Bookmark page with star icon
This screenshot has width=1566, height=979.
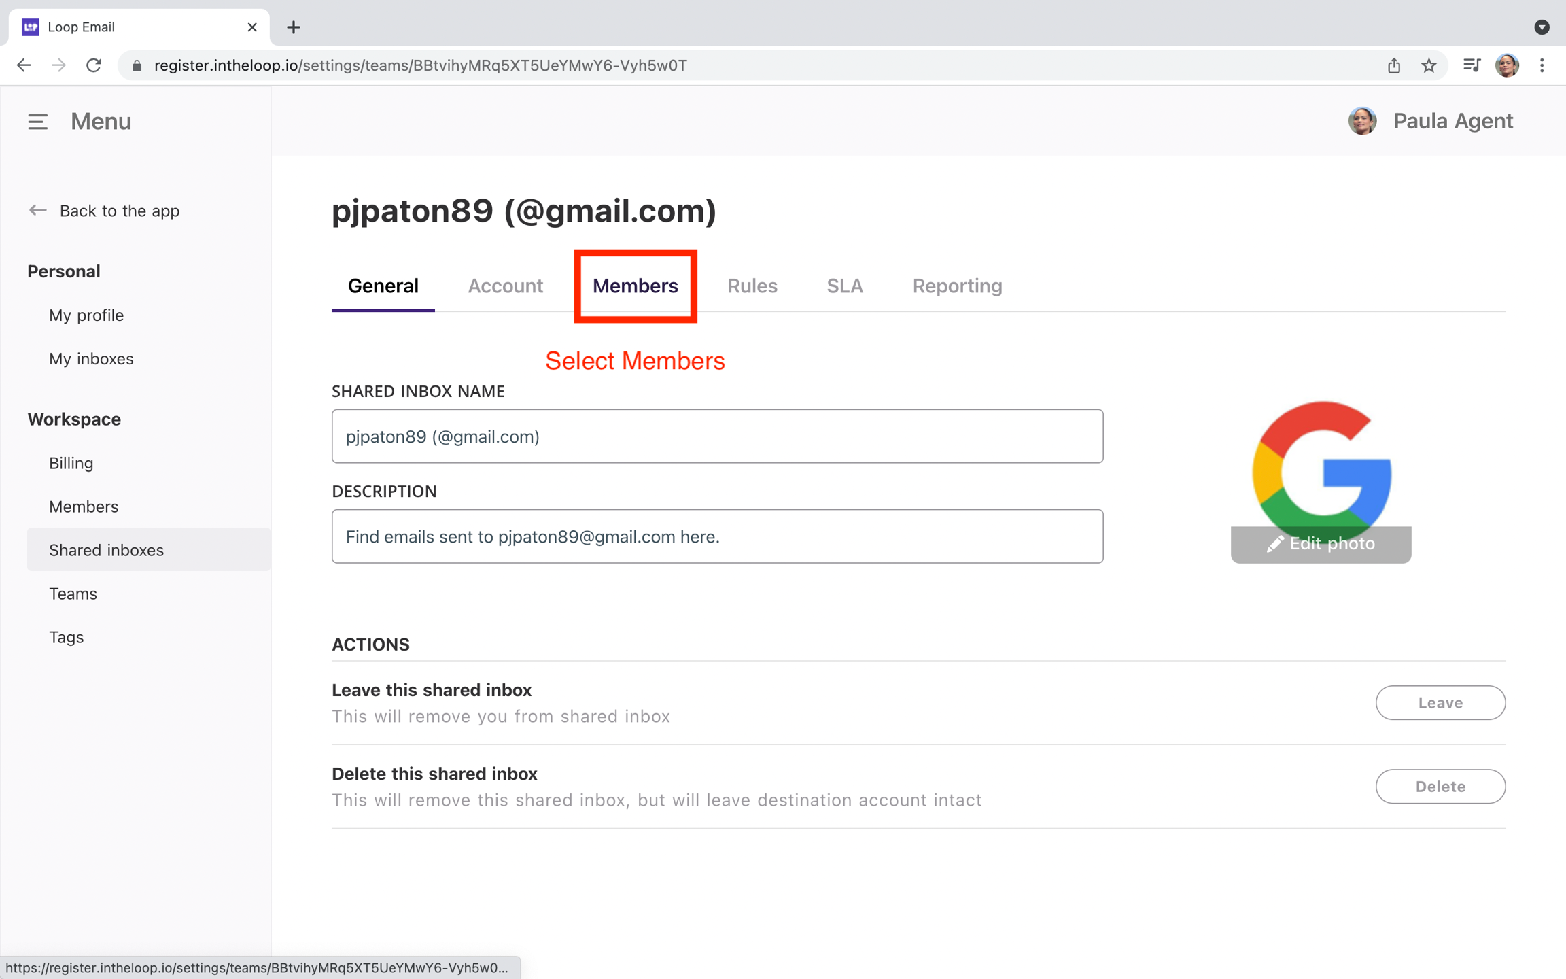click(x=1429, y=65)
